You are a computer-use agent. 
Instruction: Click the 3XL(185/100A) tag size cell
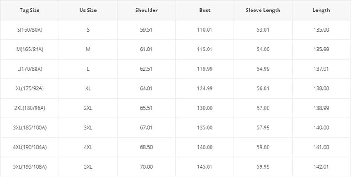30,127
